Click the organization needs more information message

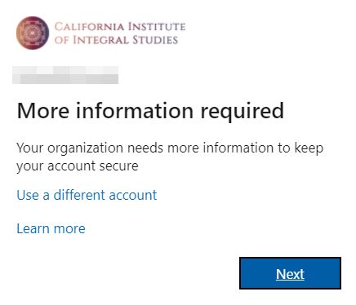tap(170, 157)
